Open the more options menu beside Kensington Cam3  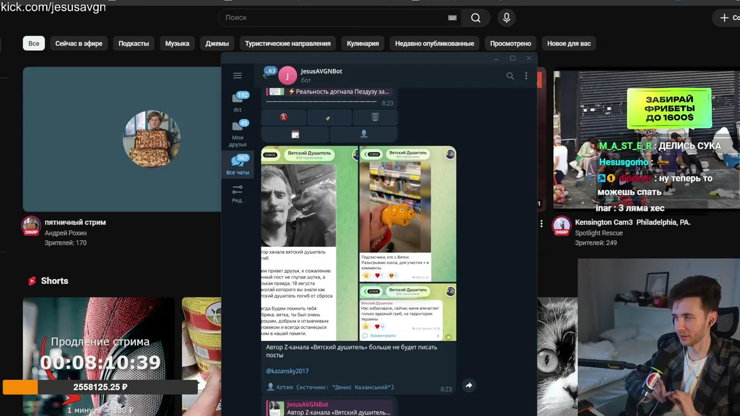[x=541, y=223]
